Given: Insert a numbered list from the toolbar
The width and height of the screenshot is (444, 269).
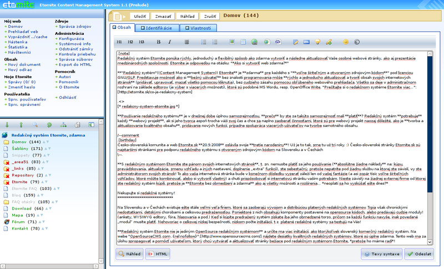Looking at the screenshot, I should click(215, 42).
